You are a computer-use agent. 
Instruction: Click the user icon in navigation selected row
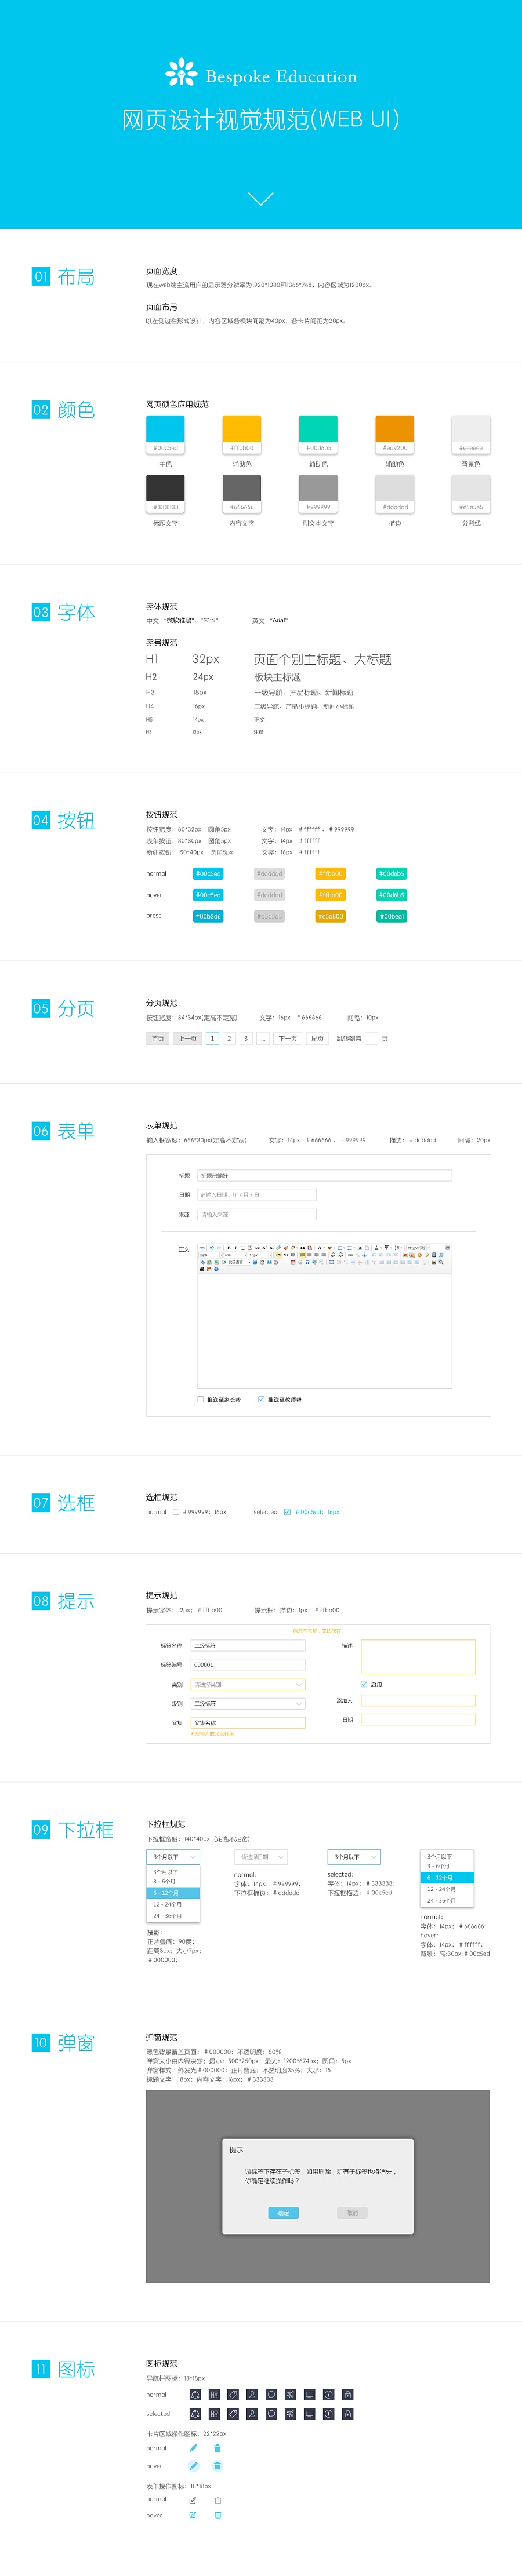[x=252, y=2414]
